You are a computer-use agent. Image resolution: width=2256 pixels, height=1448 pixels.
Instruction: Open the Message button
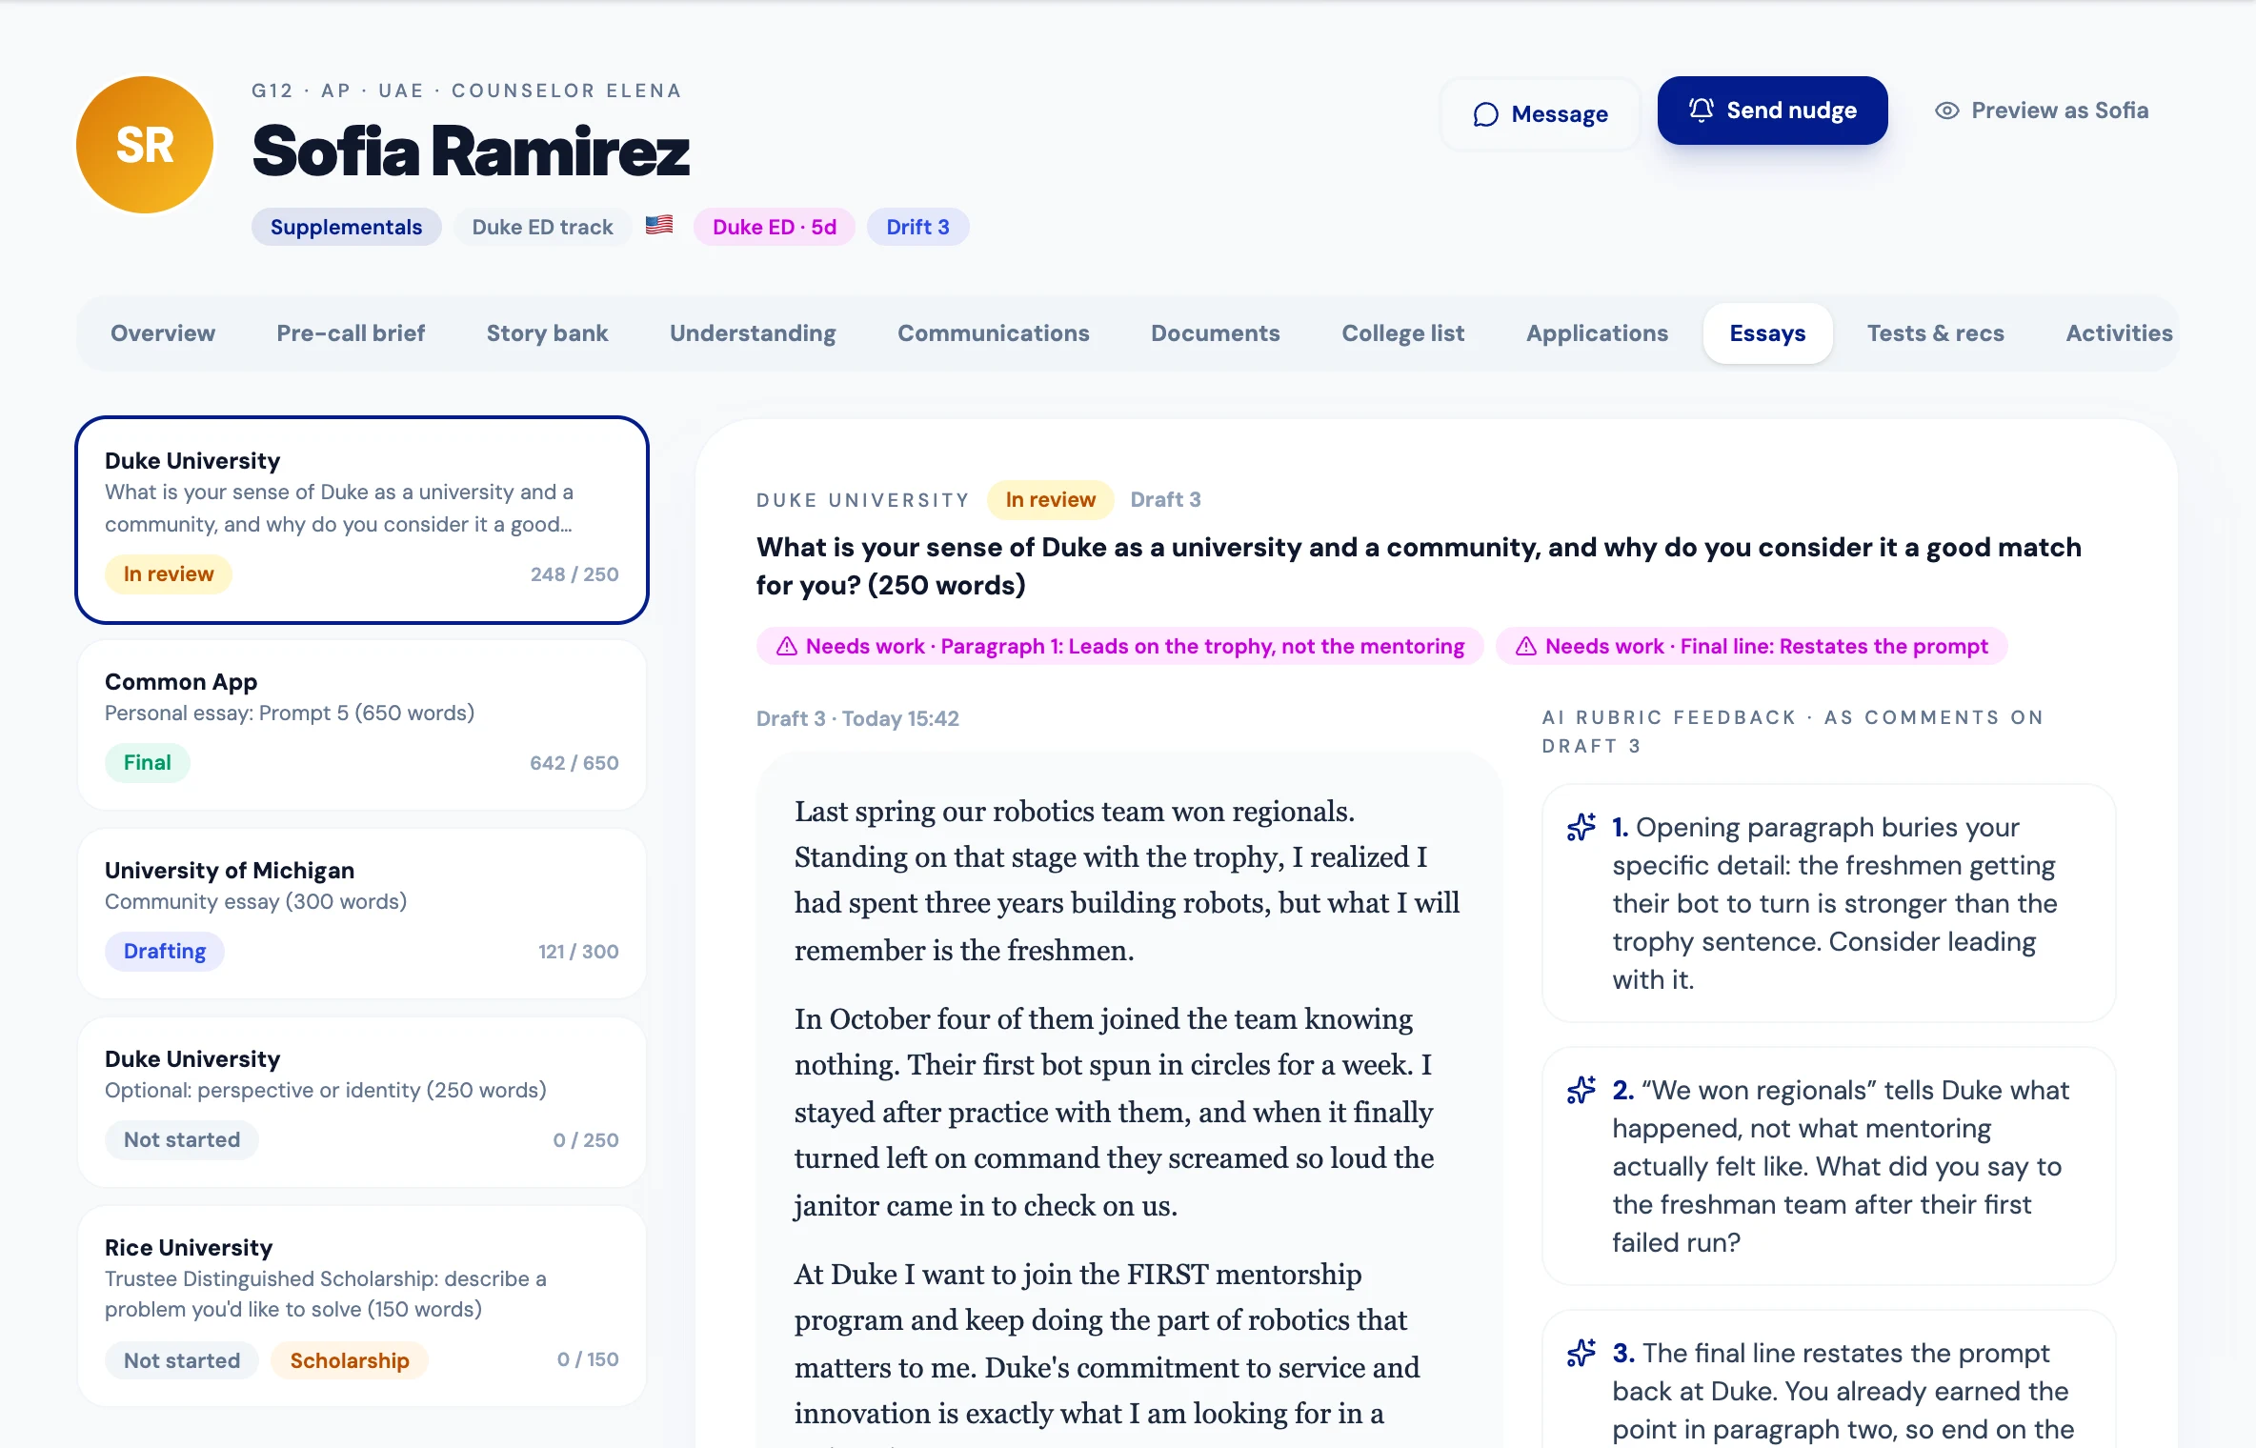click(1540, 114)
